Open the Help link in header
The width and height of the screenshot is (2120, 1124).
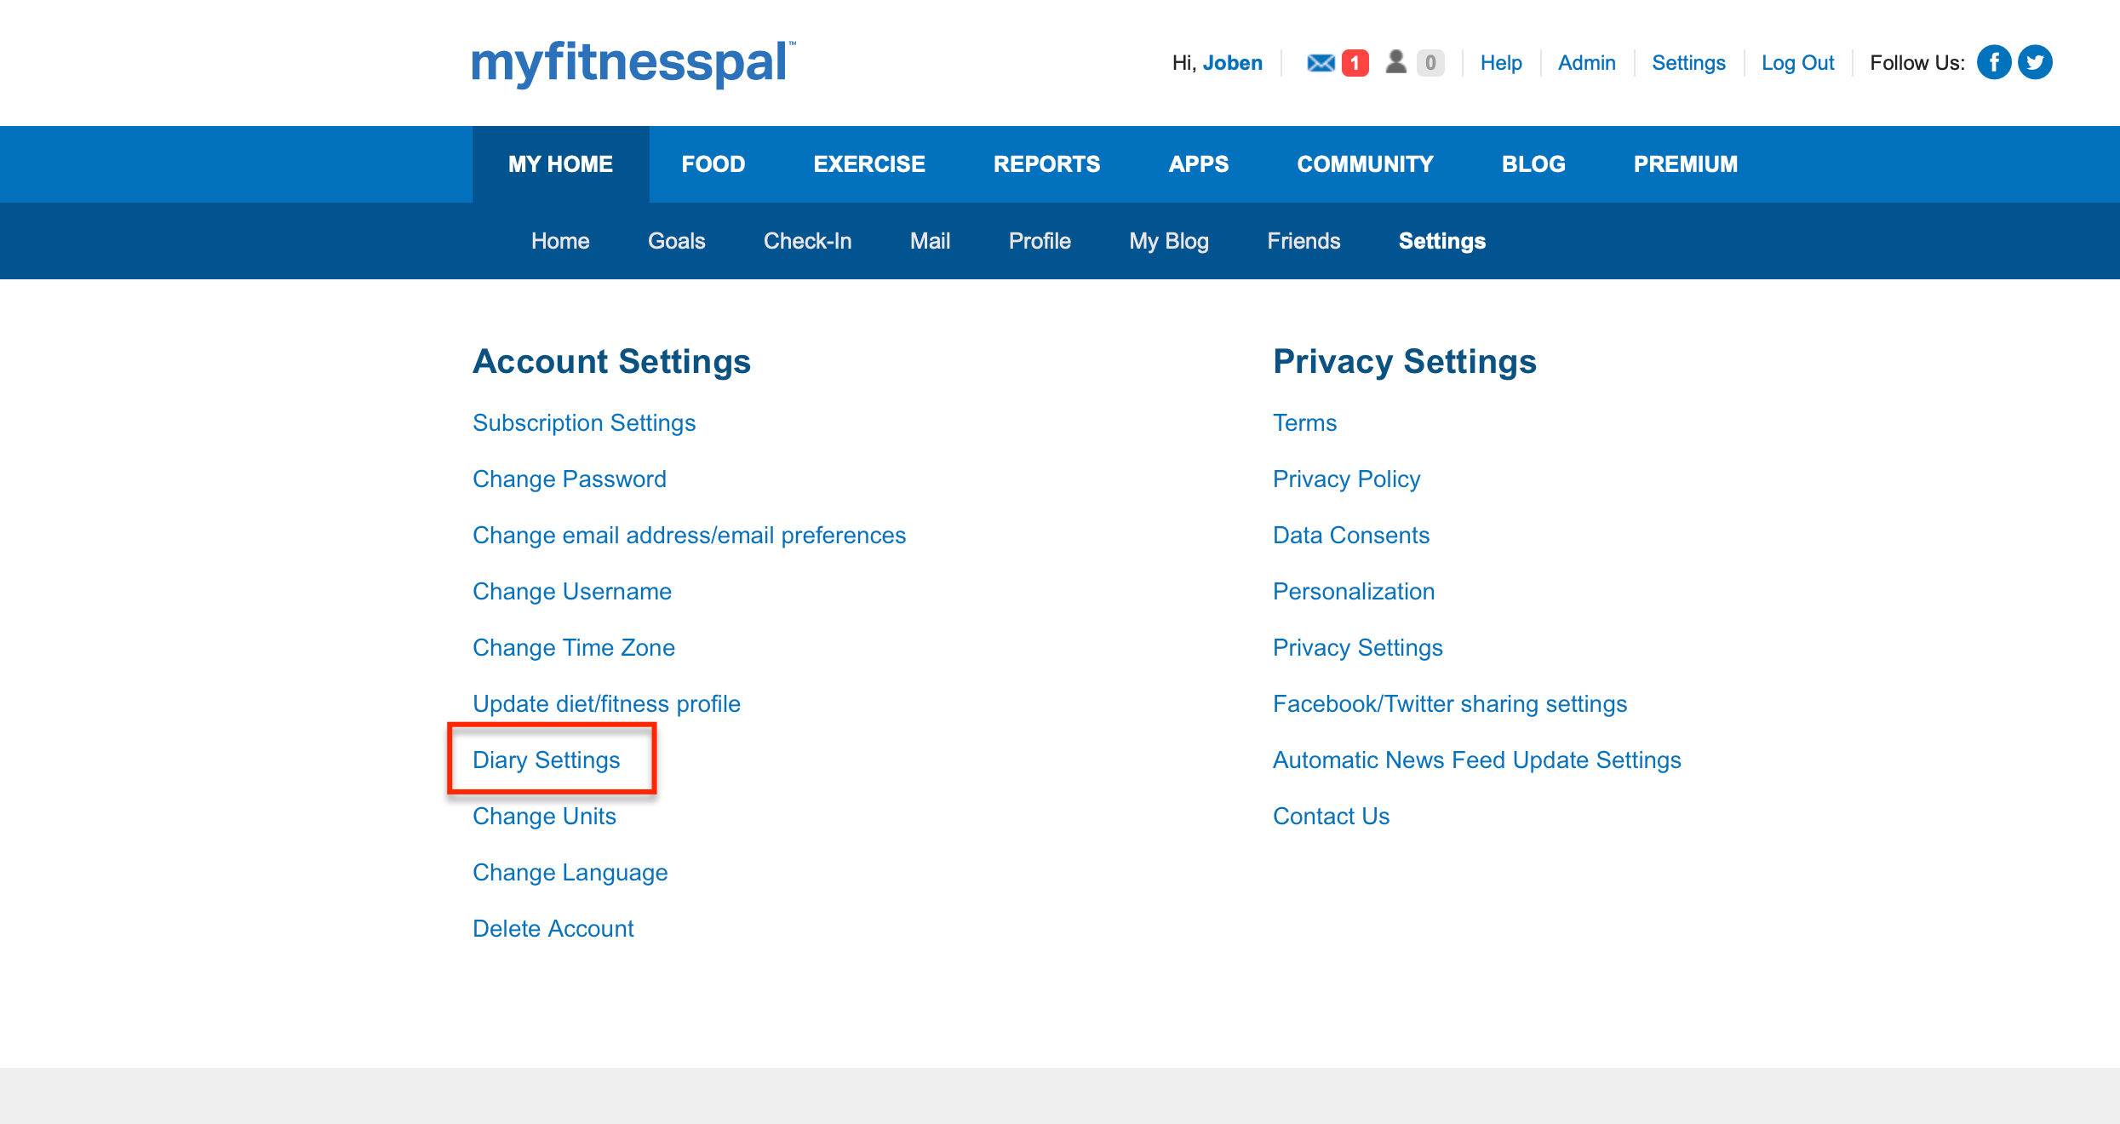[x=1500, y=63]
